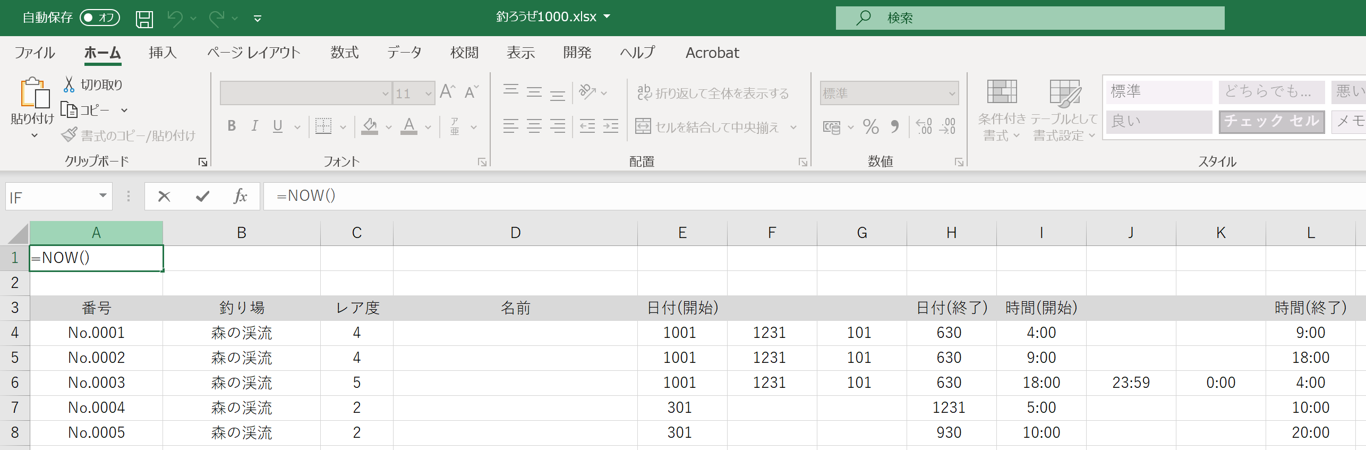Click the fill color bucket icon
This screenshot has width=1366, height=450.
click(370, 126)
